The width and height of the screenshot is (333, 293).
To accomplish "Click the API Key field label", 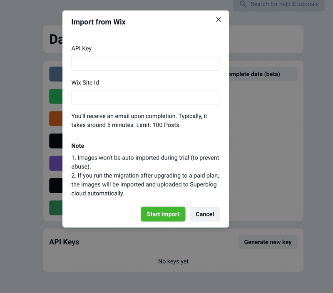I will tap(82, 48).
